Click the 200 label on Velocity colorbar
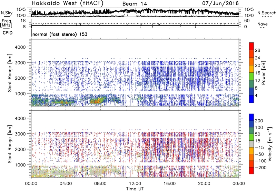The width and height of the screenshot is (276, 191). [259, 121]
